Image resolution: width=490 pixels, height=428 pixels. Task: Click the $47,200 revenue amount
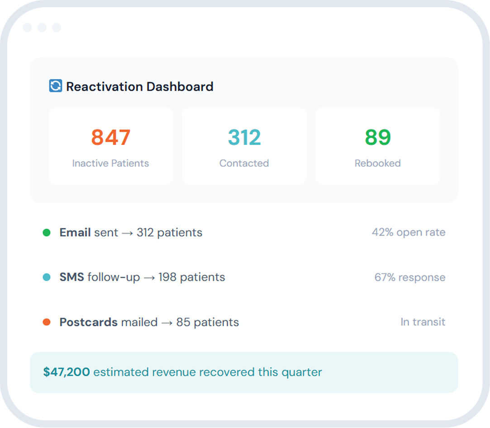pyautogui.click(x=67, y=372)
